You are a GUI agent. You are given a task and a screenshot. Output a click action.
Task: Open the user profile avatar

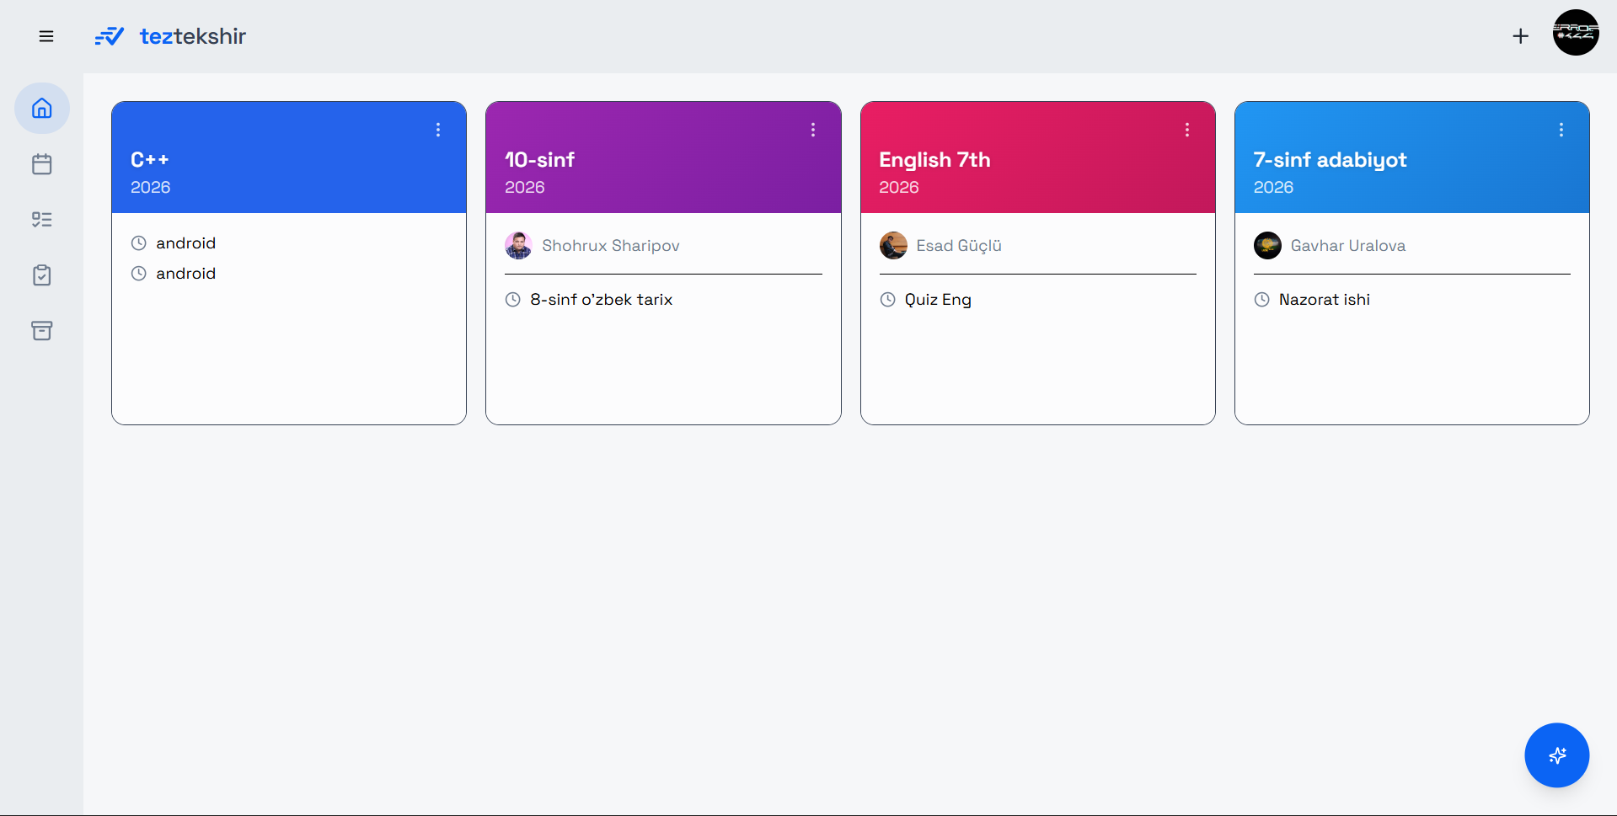coord(1575,33)
